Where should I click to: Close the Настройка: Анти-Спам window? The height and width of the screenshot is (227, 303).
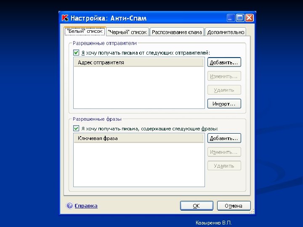pos(249,18)
